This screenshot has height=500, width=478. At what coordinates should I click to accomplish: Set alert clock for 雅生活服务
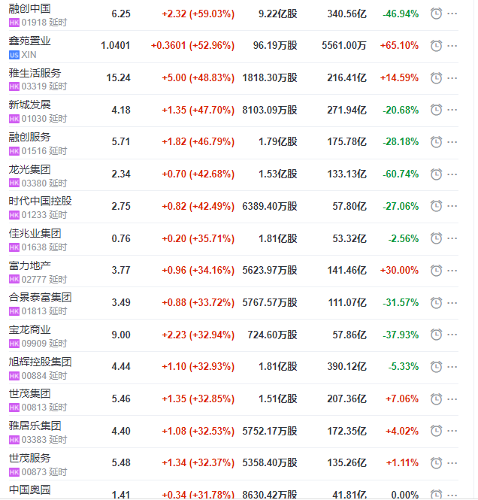click(436, 77)
